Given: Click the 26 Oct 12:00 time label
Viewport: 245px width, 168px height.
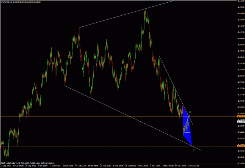Looking at the screenshot, I should point(118,166).
